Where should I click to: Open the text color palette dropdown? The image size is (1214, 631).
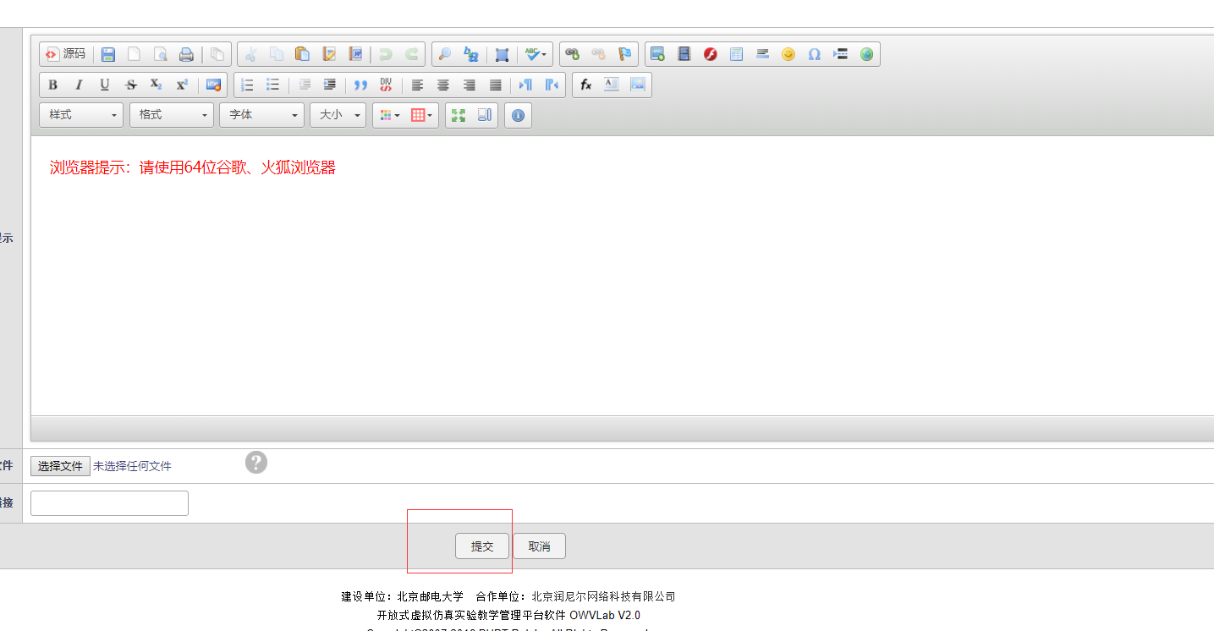[389, 115]
